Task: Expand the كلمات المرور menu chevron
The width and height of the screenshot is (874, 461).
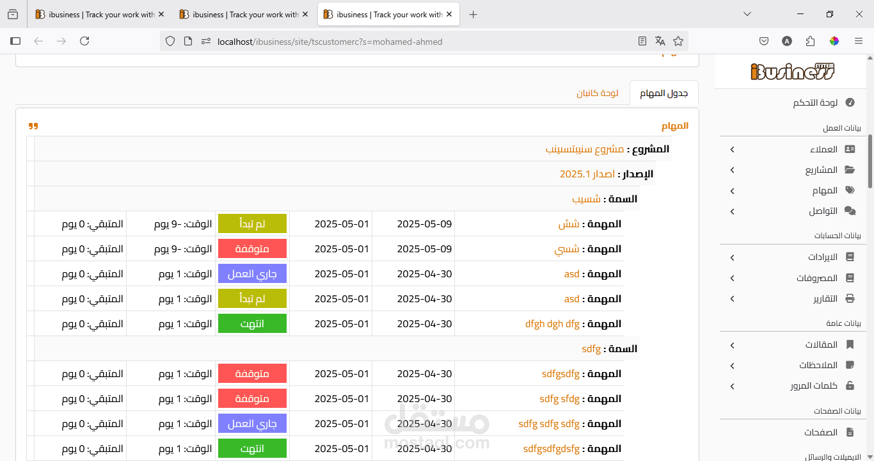Action: tap(733, 386)
